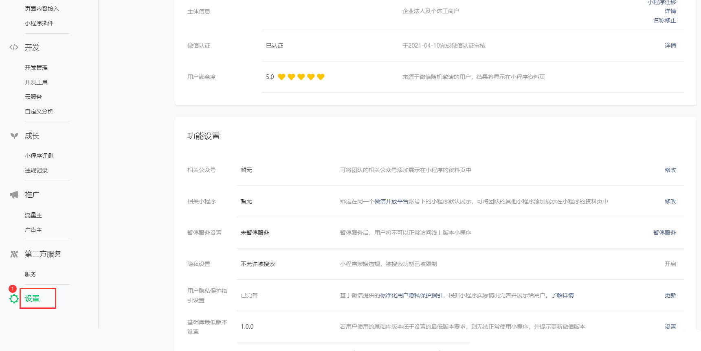Click the 暂停服务 link on the right
The image size is (701, 351).
pos(664,233)
